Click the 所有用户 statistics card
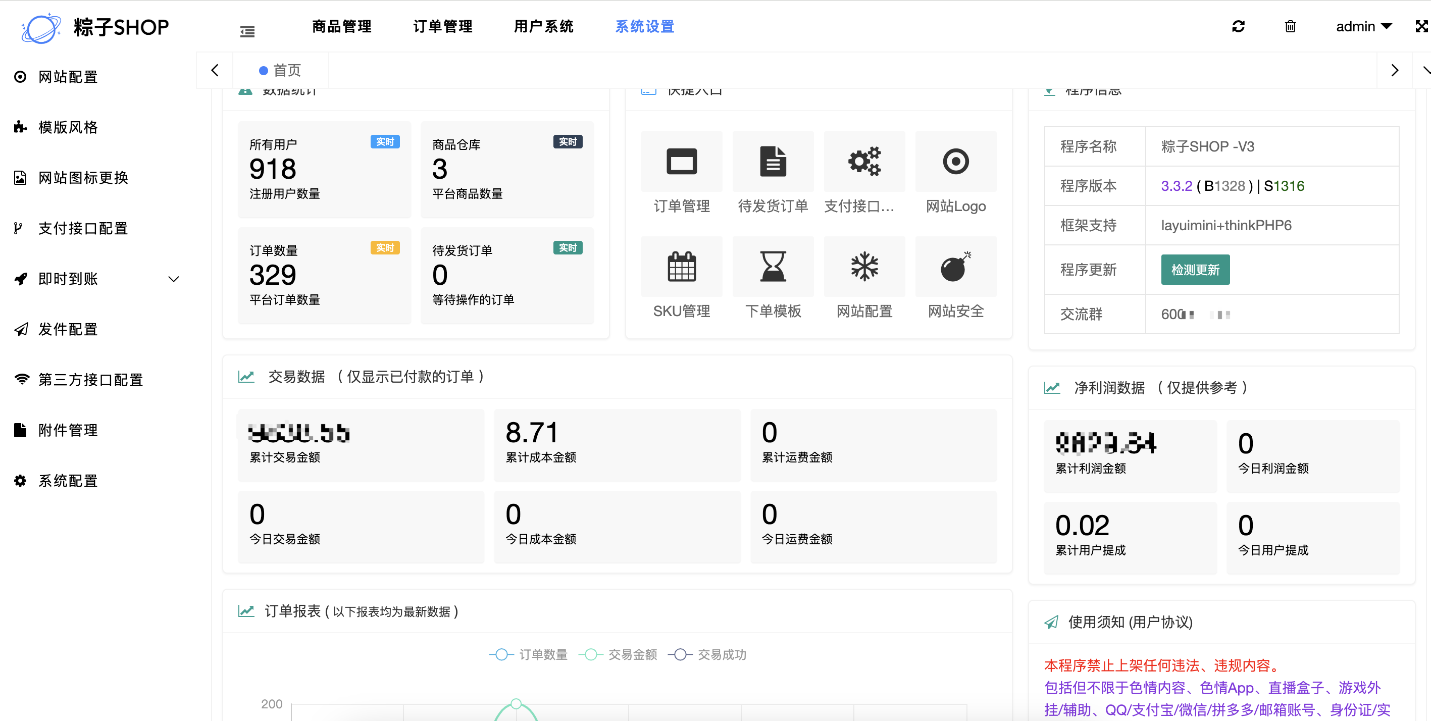Viewport: 1431px width, 721px height. point(324,170)
